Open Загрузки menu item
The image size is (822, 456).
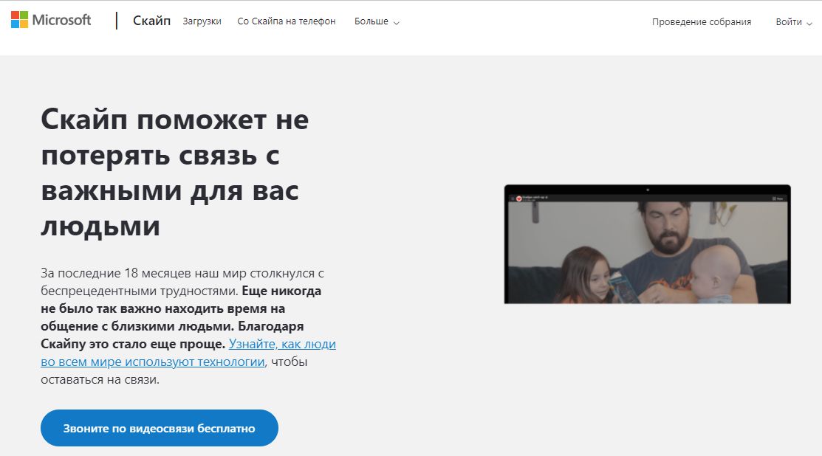coord(202,21)
